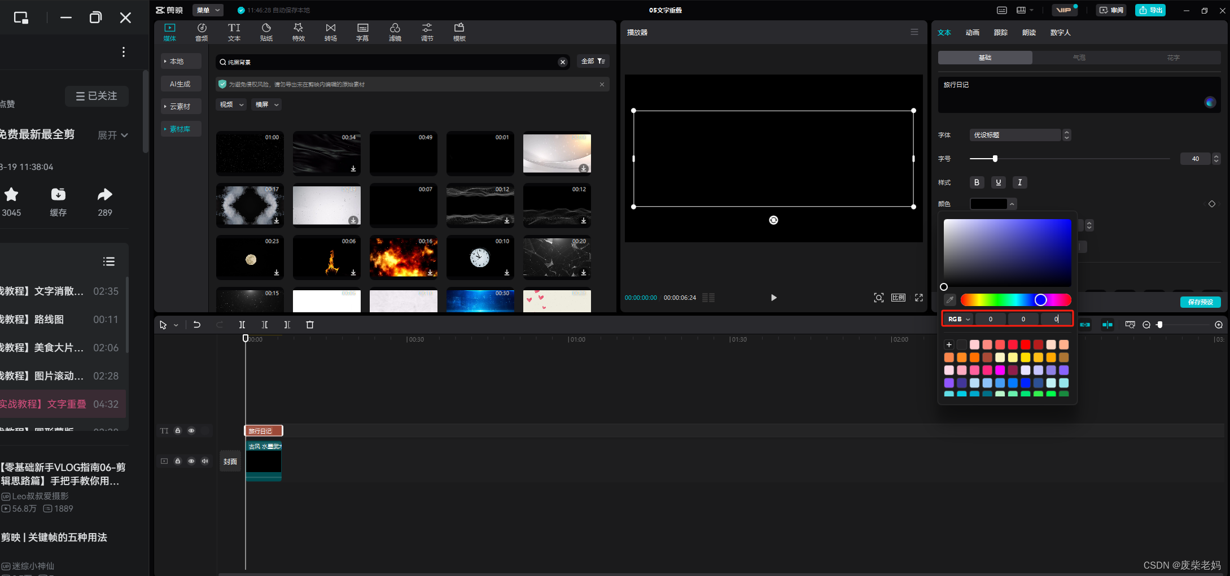Toggle Underline text style
The width and height of the screenshot is (1230, 576).
click(x=999, y=182)
